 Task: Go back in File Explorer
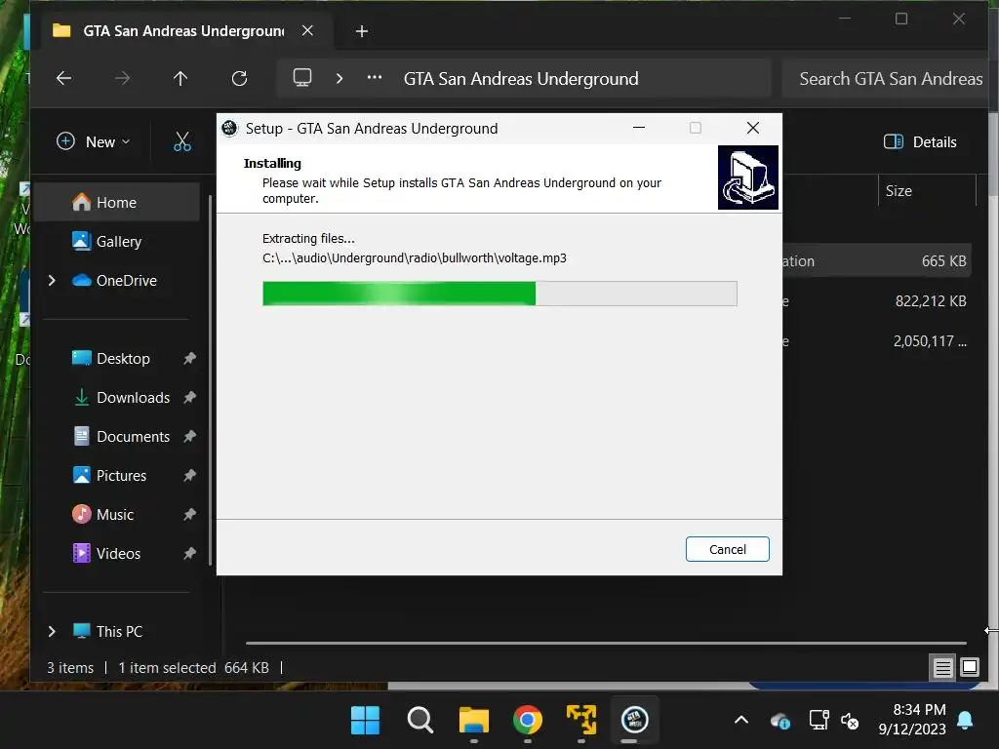(x=63, y=78)
